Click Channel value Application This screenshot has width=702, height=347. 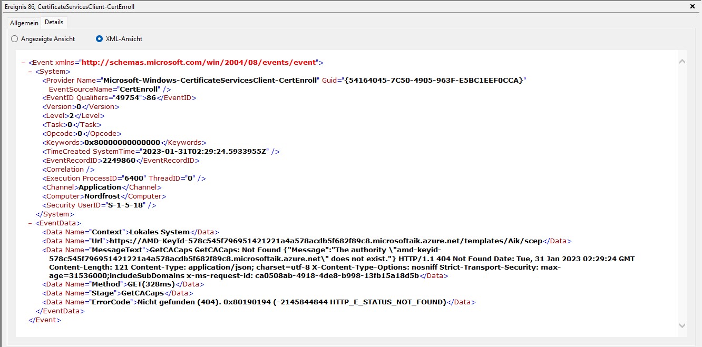click(100, 187)
